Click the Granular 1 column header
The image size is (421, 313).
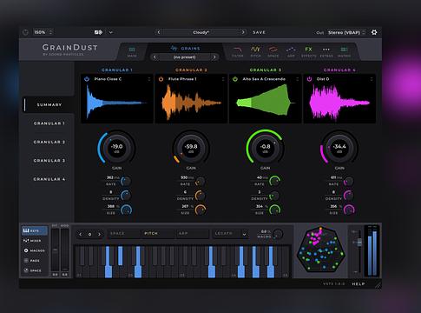pyautogui.click(x=117, y=70)
